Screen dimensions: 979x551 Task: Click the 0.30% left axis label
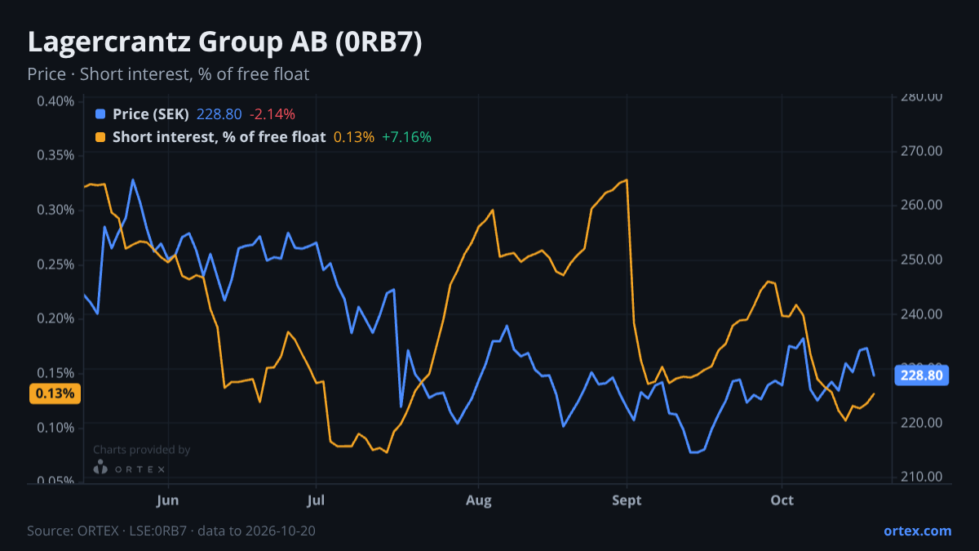coord(55,210)
